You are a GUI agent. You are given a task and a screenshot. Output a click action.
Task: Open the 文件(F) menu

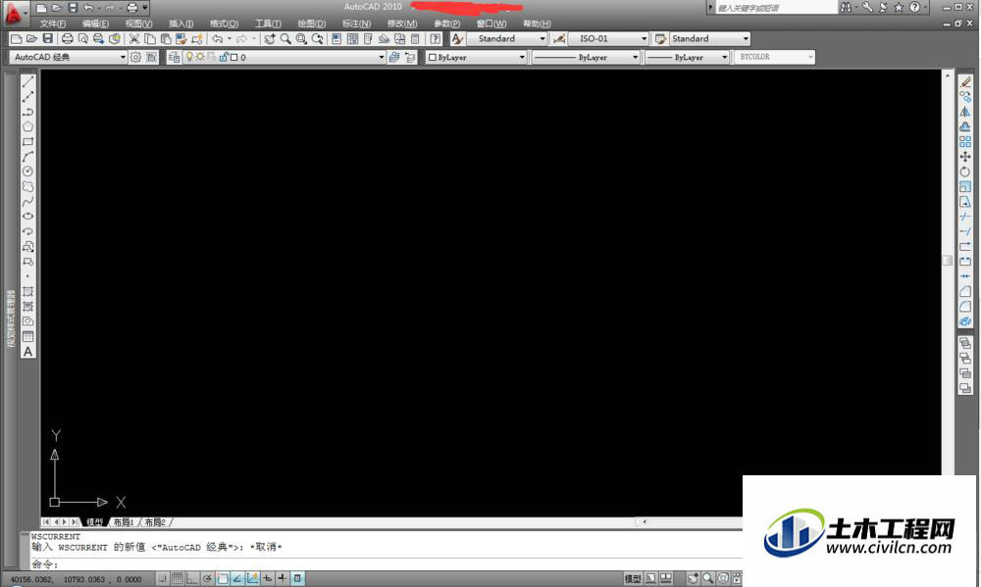pos(53,24)
